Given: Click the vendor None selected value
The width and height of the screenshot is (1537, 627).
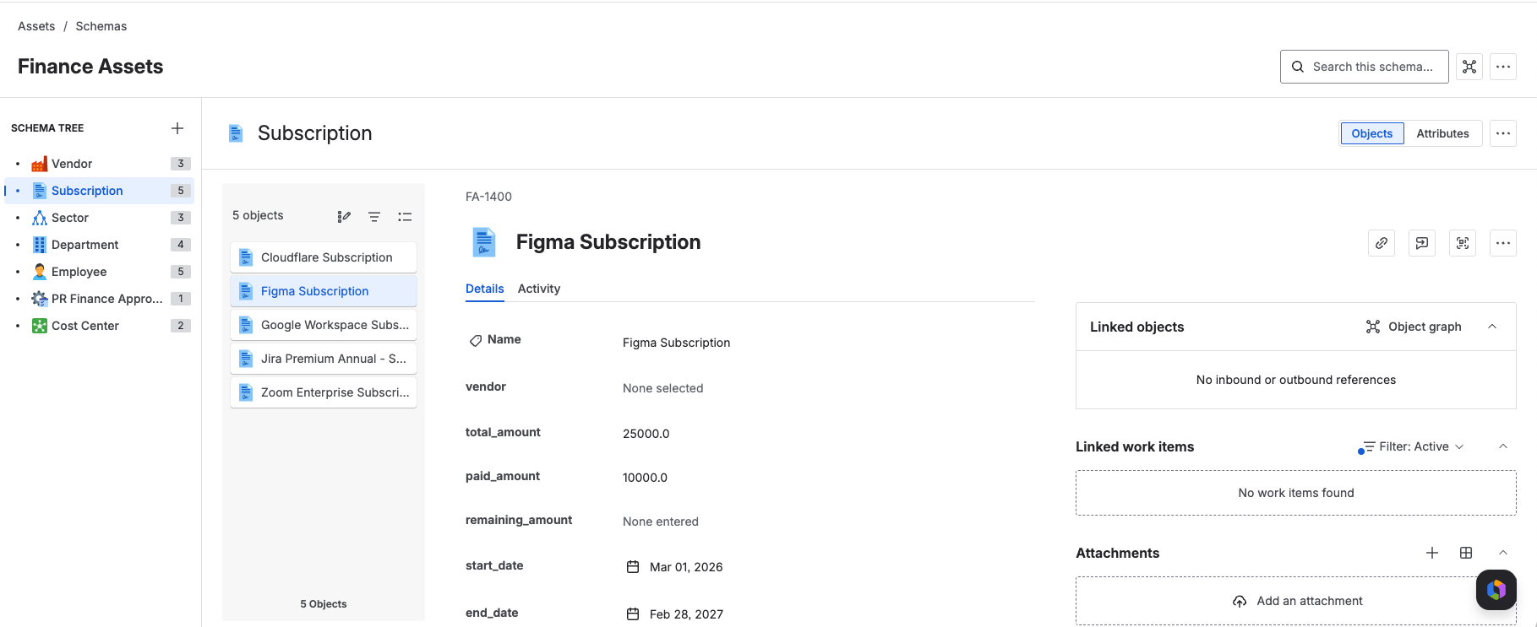Looking at the screenshot, I should point(663,388).
